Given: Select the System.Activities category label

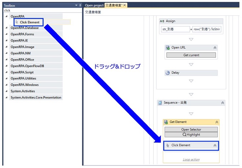Looking at the screenshot, I should click(23, 91).
